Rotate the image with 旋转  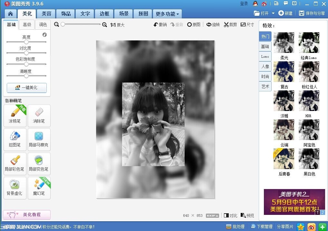point(213,25)
